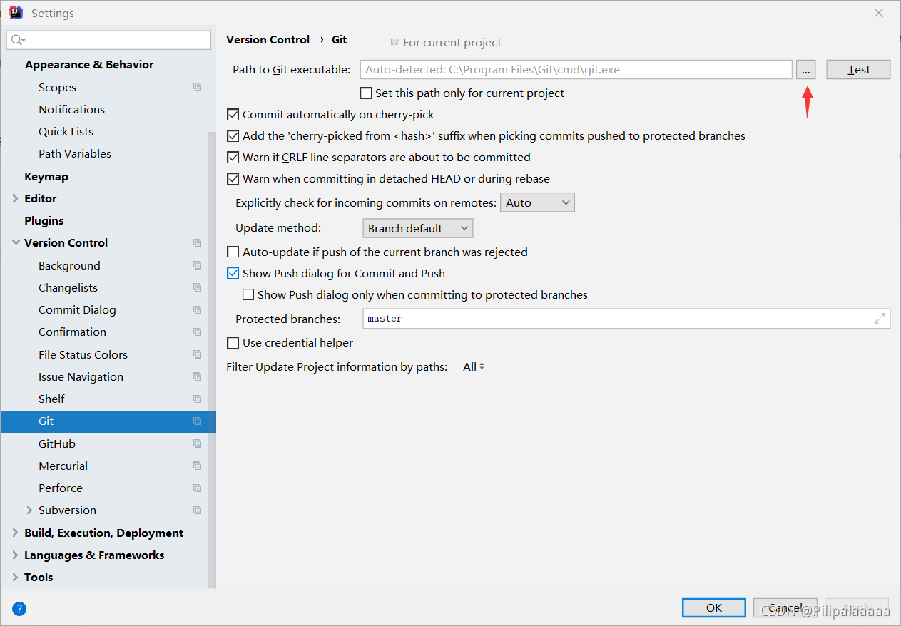
Task: Toggle Warn when committing in detached HEAD
Action: click(x=233, y=178)
